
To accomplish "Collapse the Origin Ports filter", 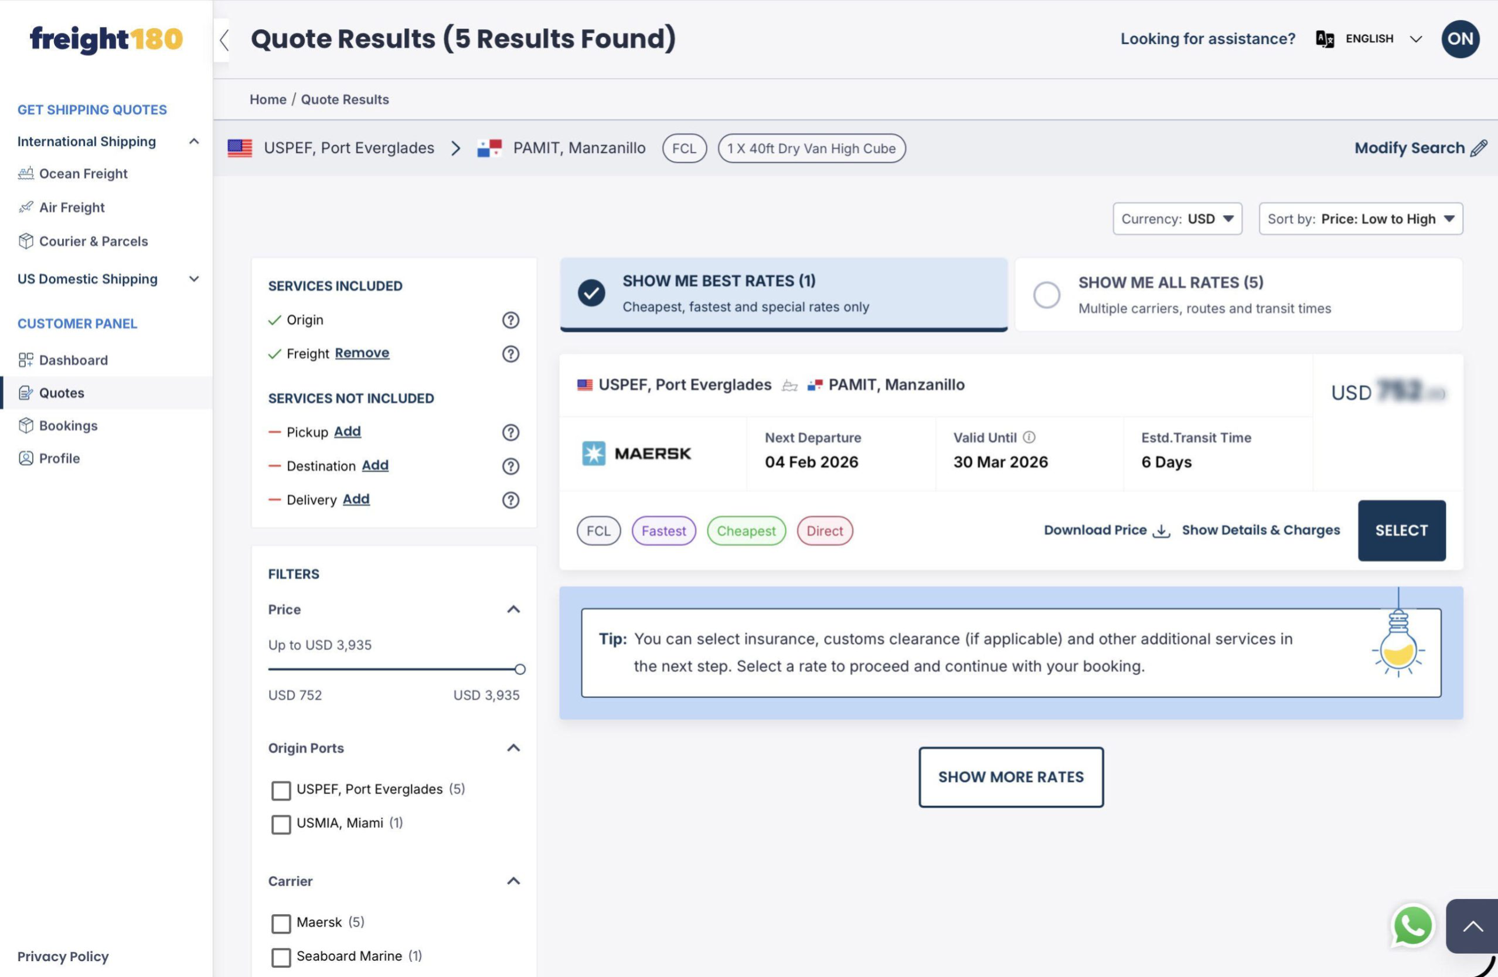I will (x=513, y=748).
